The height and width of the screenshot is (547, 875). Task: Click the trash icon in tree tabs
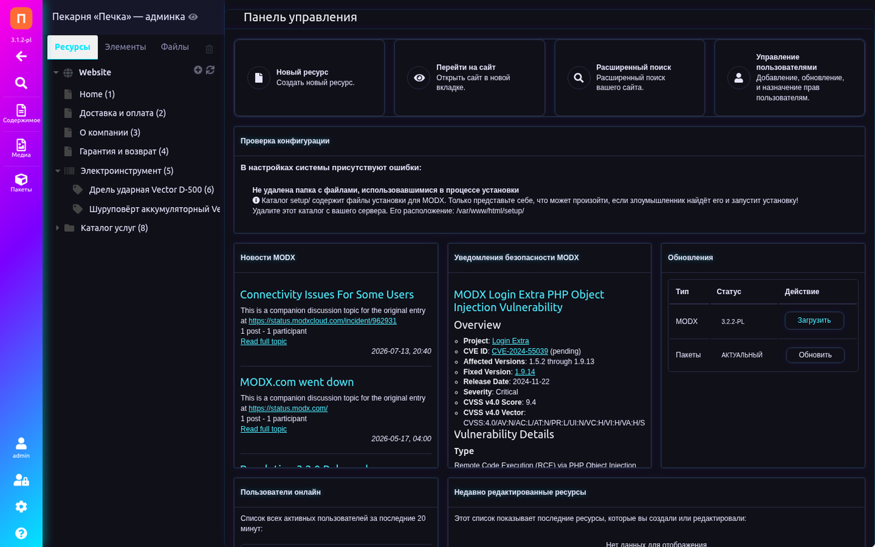(x=209, y=49)
